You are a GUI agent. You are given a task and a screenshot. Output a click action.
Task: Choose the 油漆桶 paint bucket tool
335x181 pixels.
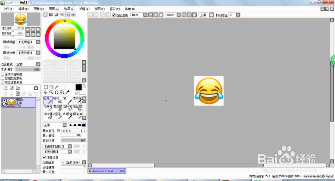48,116
